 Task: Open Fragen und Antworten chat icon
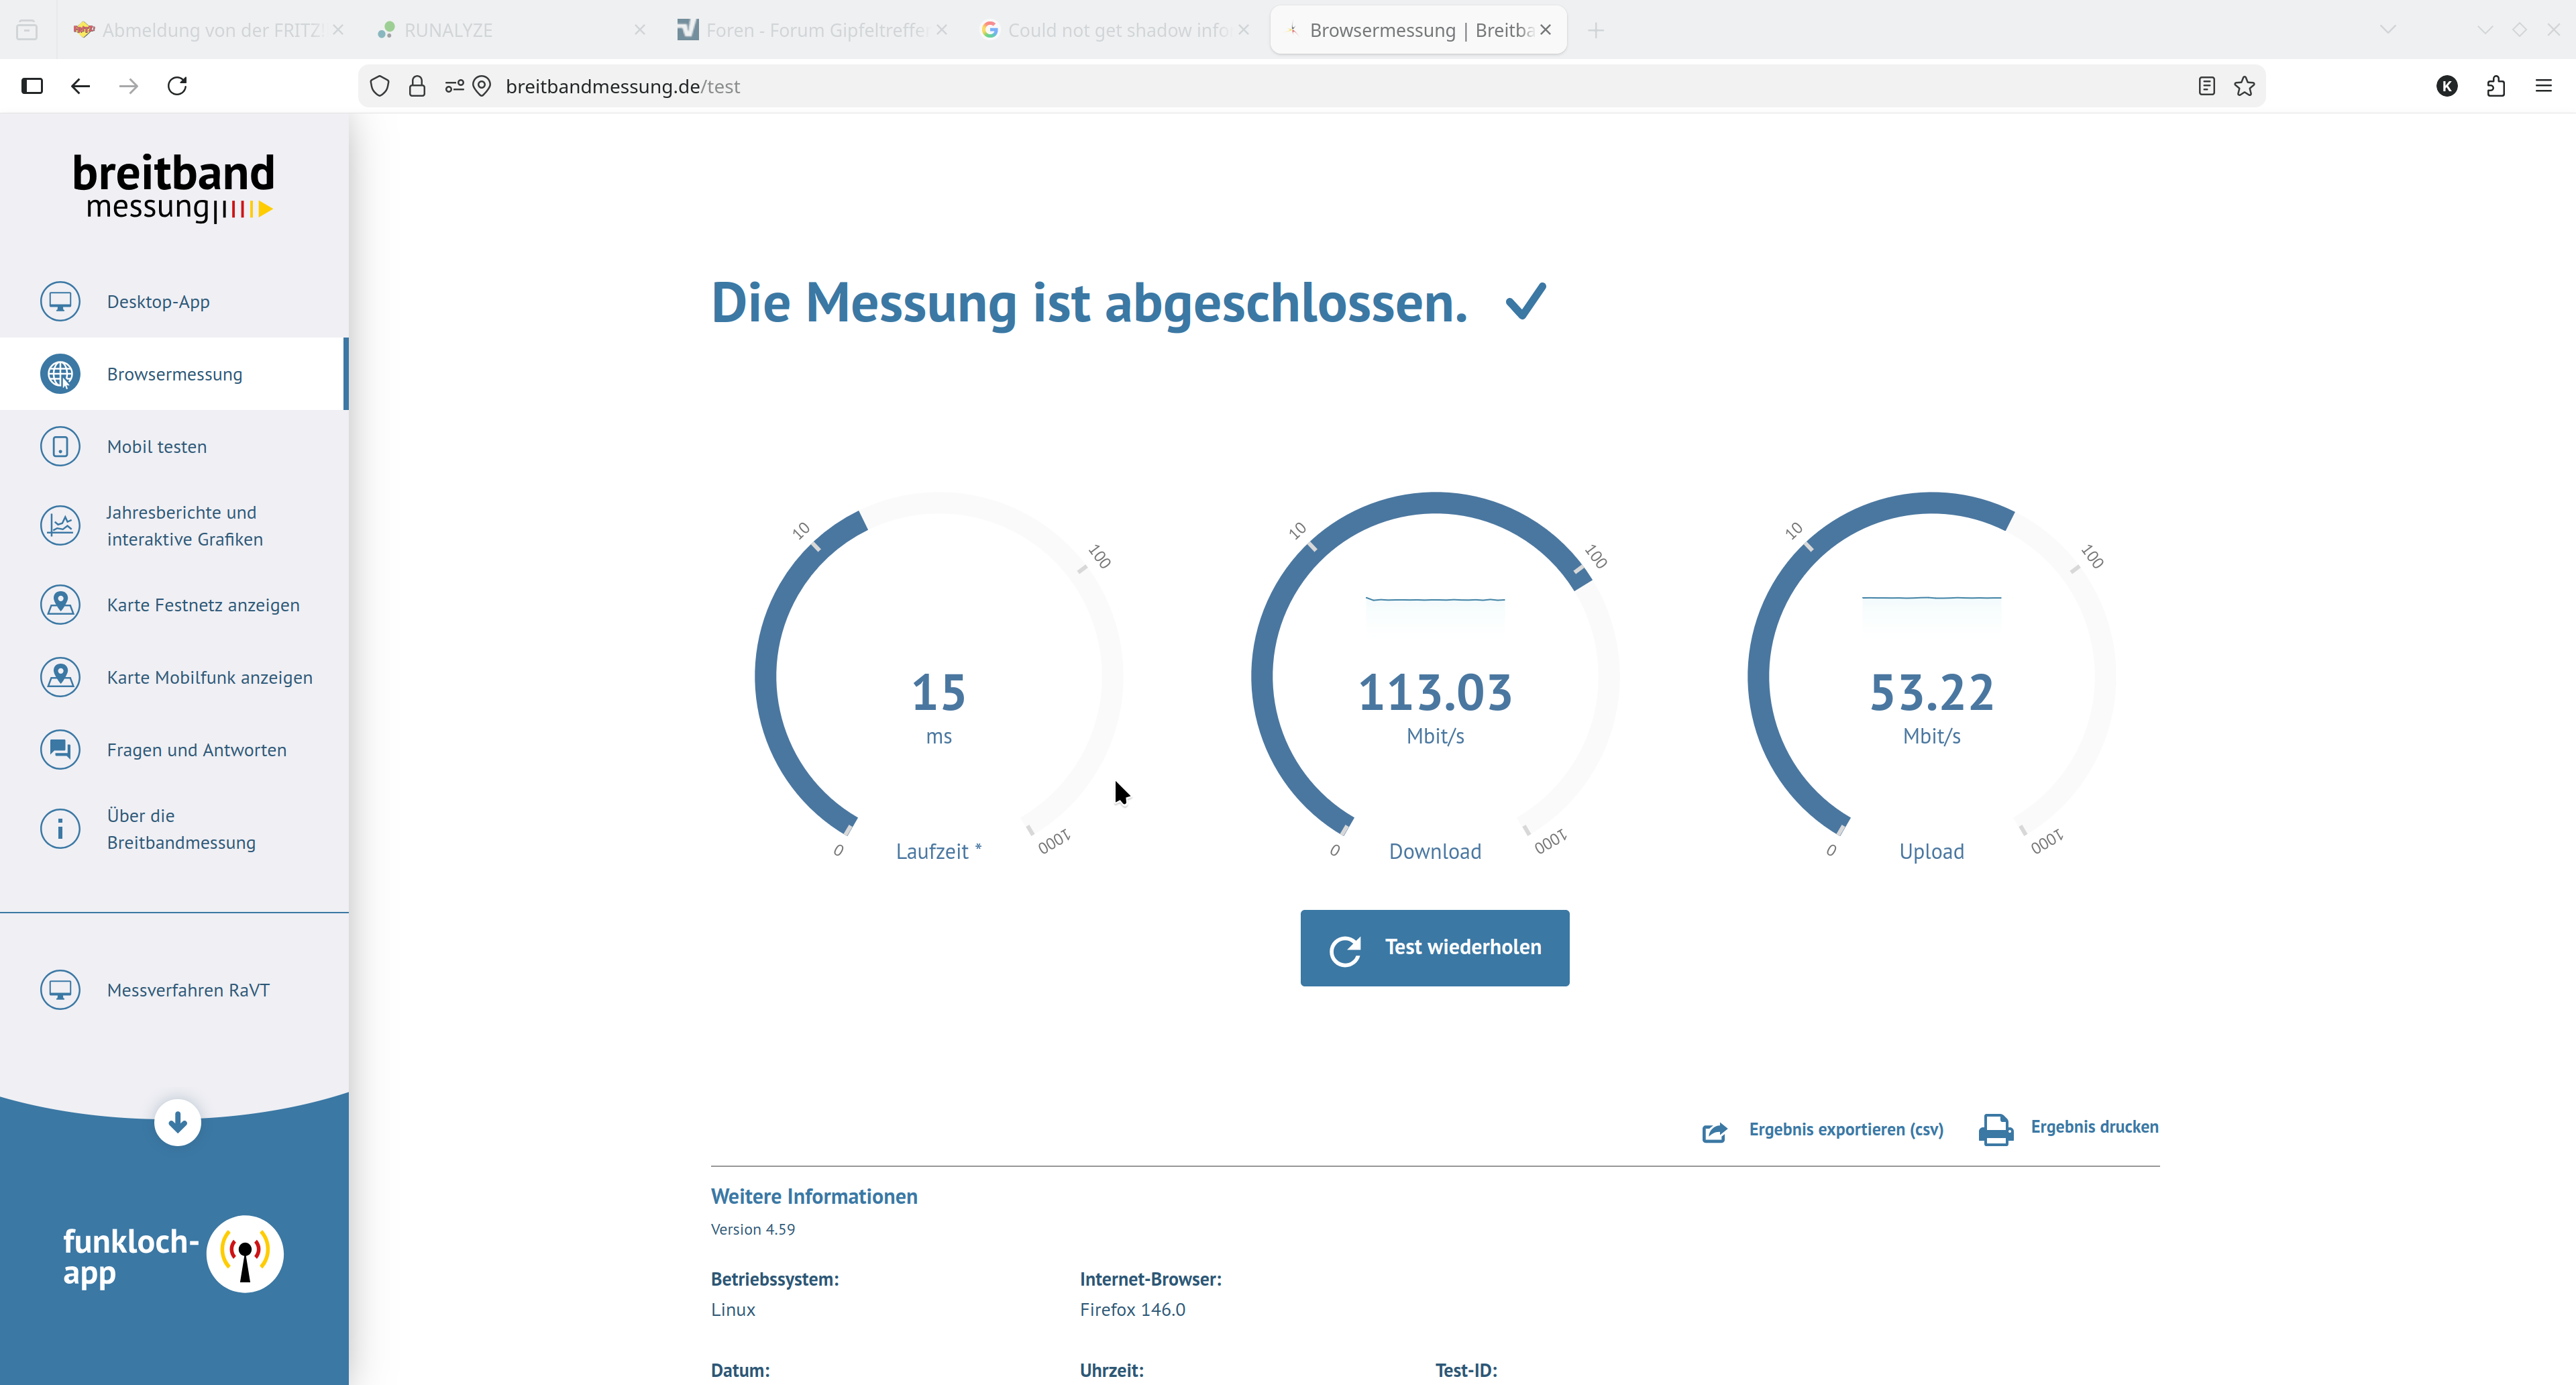[x=60, y=749]
